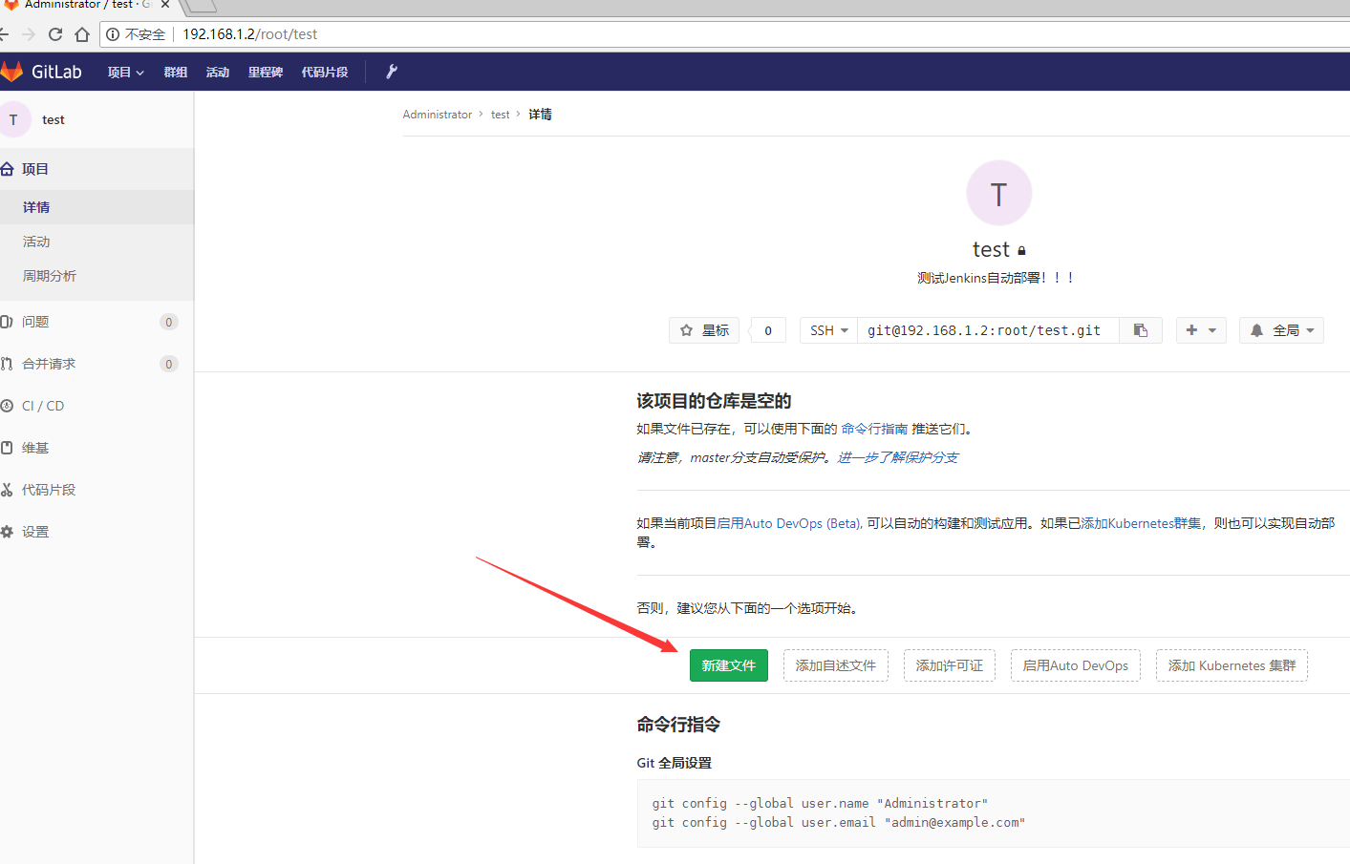
Task: Click the lock icon next to test
Action: coord(1021,250)
